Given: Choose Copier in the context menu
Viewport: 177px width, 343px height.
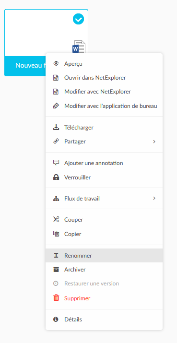Looking at the screenshot, I should coord(104,234).
